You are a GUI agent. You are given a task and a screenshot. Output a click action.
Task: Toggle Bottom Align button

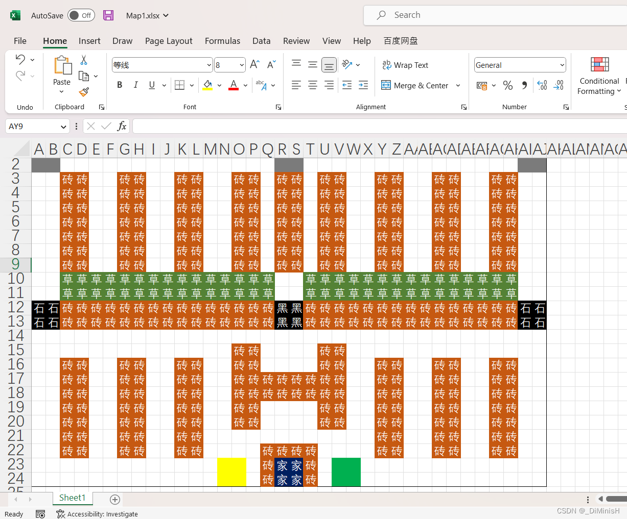[x=329, y=64]
